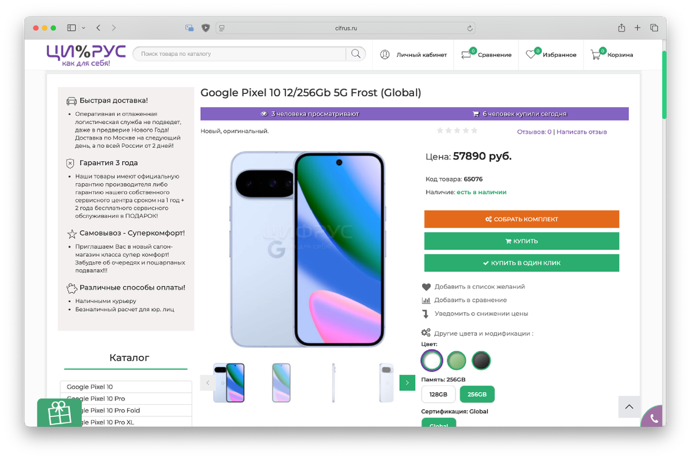Show next product thumbnails with green arrow

407,382
